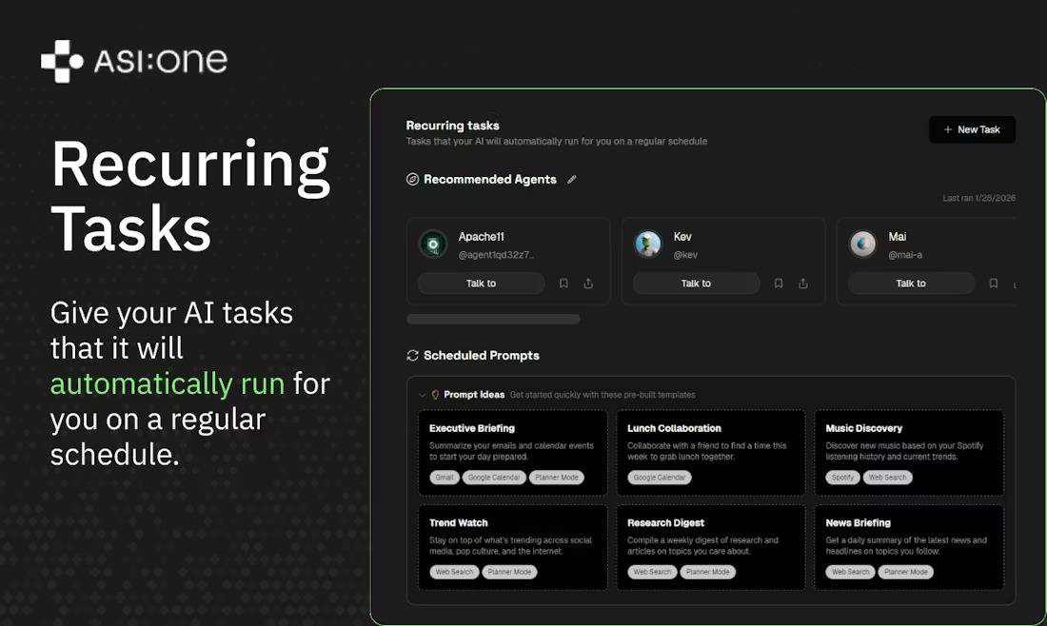This screenshot has width=1047, height=626.
Task: Click the Recurring tasks panel heading
Action: 453,126
